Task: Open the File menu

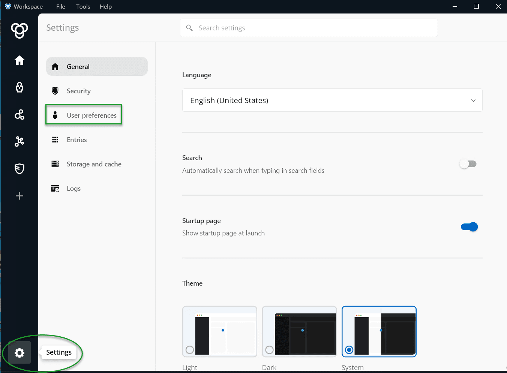Action: pos(61,6)
